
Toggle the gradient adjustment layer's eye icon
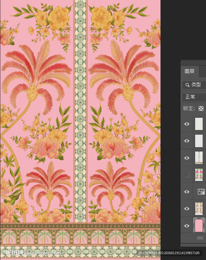pos(187,192)
